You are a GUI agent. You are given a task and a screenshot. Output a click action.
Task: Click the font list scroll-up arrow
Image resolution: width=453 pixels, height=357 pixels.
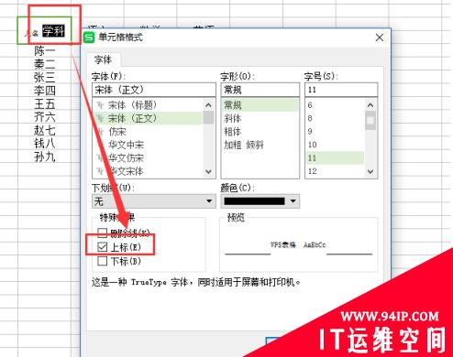click(x=208, y=105)
